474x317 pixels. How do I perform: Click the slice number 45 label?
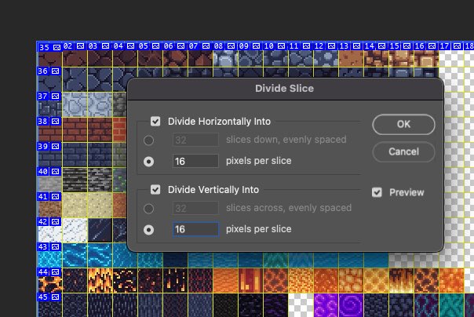tap(42, 297)
